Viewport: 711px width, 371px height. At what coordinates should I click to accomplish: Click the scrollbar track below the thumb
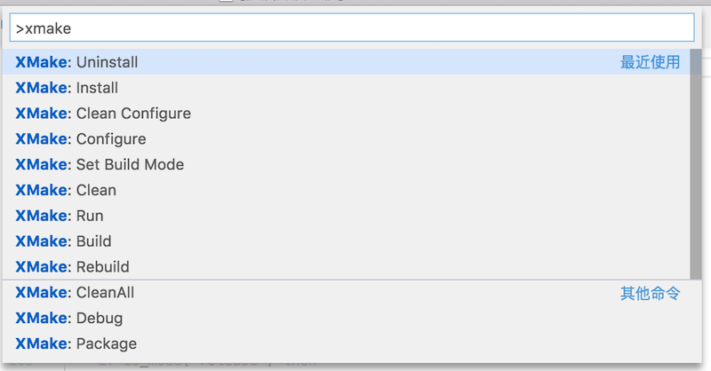[696, 318]
